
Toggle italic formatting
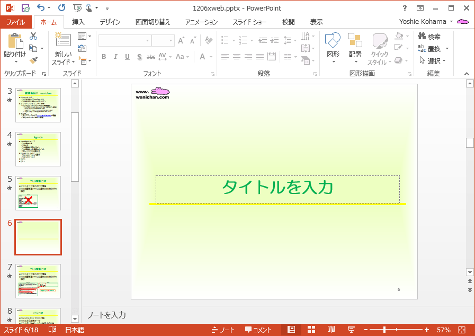point(115,57)
